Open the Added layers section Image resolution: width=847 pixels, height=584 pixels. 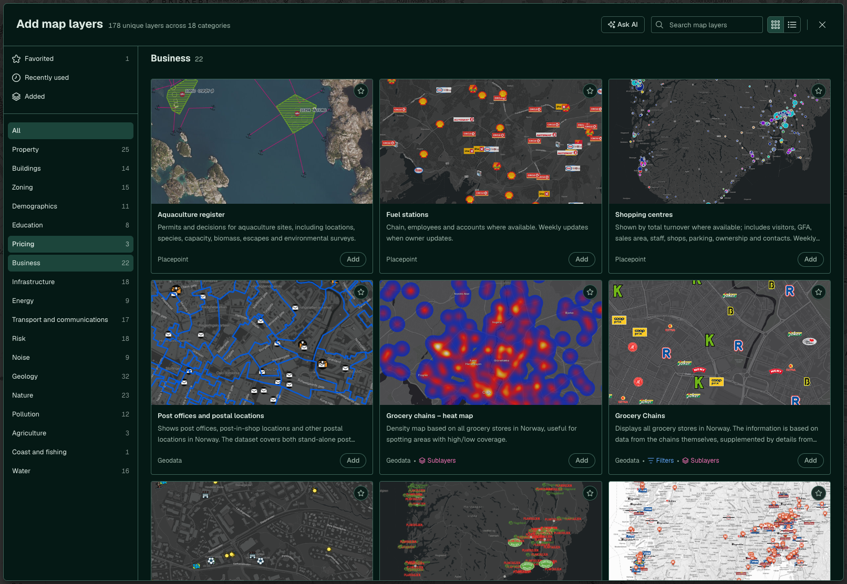tap(70, 97)
